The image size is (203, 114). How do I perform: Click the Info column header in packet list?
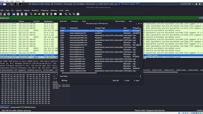[x=130, y=21]
